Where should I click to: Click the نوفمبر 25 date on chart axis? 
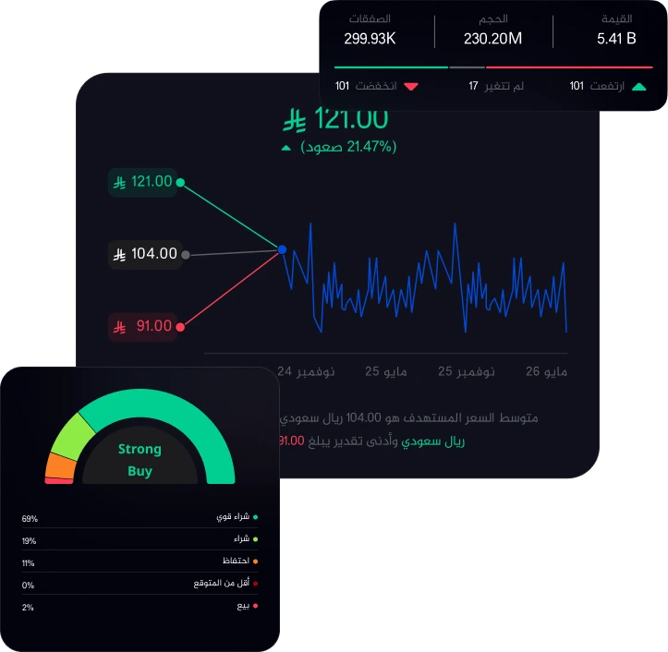point(467,371)
